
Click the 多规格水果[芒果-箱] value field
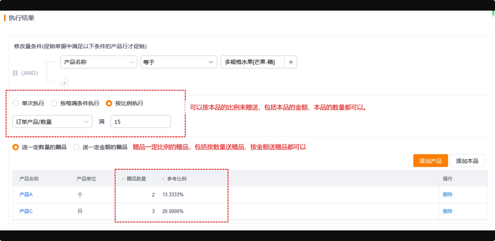[252, 62]
